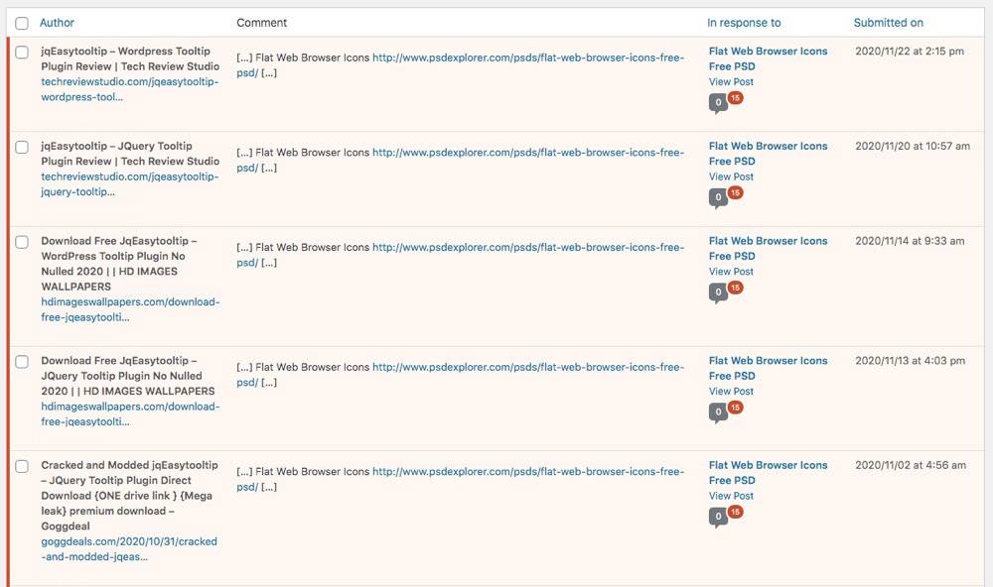
Task: Open Flat Web Browser Icons post, 2020/11/20 row
Action: tap(769, 154)
